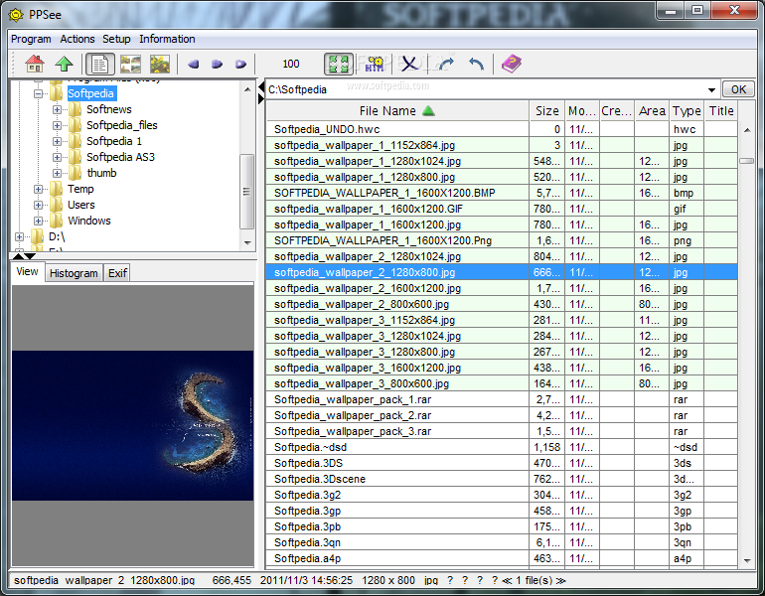
Task: Rotate right with the blue arrow icon
Action: click(x=446, y=64)
